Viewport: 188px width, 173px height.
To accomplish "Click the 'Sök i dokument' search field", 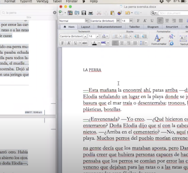I will click(173, 13).
